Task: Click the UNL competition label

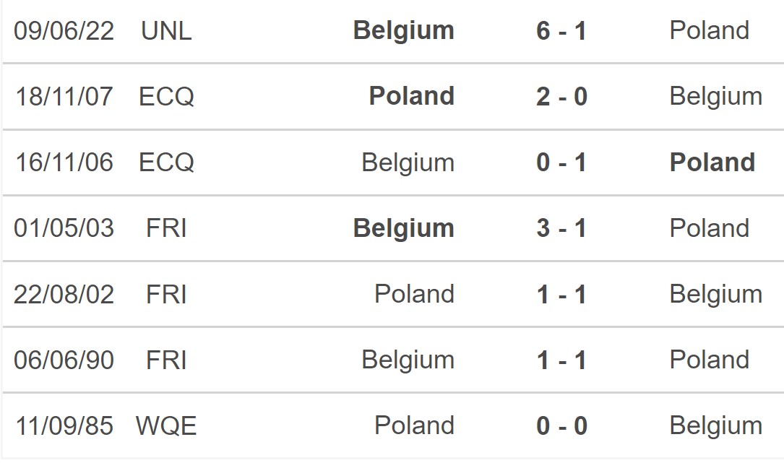Action: point(166,31)
